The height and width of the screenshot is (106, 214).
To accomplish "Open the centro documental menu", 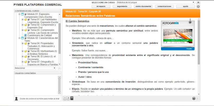I will (x=143, y=6).
